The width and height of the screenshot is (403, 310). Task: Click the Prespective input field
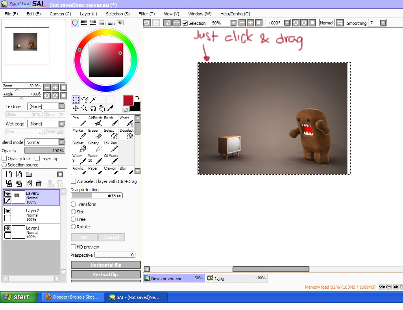[x=115, y=255]
